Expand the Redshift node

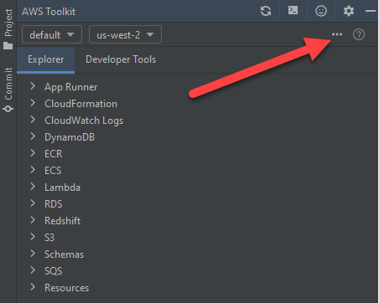point(33,220)
